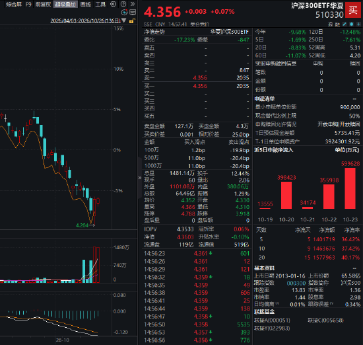Open the 画线 drawing tool menu

[85, 4]
